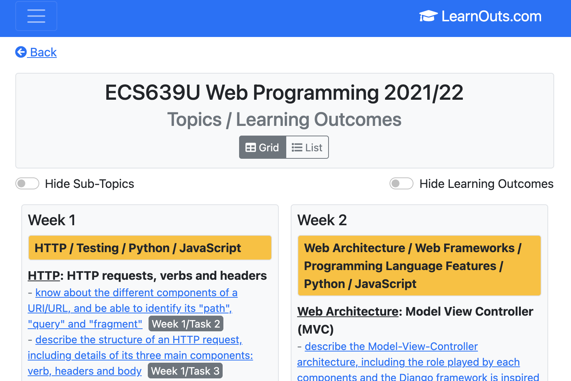571x381 pixels.
Task: Click the Week 1 card heading
Action: pyautogui.click(x=52, y=220)
